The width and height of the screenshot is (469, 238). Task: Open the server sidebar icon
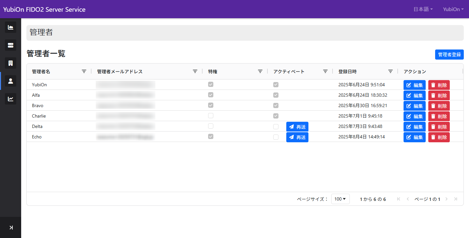10,45
